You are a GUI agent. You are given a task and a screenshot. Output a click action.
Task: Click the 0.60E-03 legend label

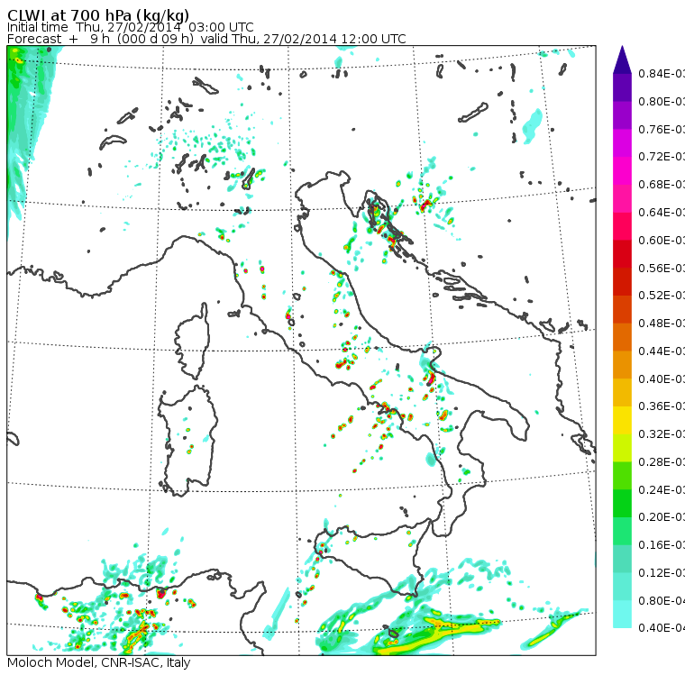point(662,241)
